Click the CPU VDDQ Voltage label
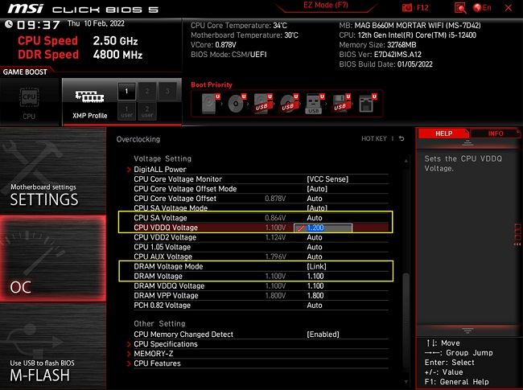523x390 pixels. [166, 228]
